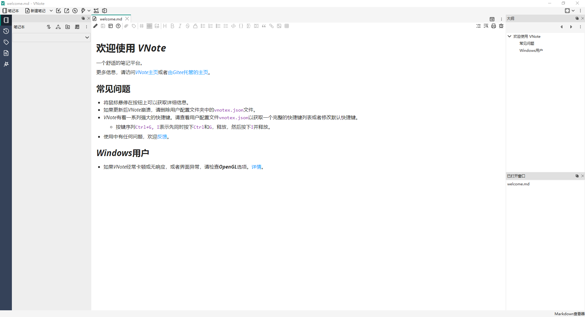Click the circled T type icon
The width and height of the screenshot is (585, 317).
[118, 26]
